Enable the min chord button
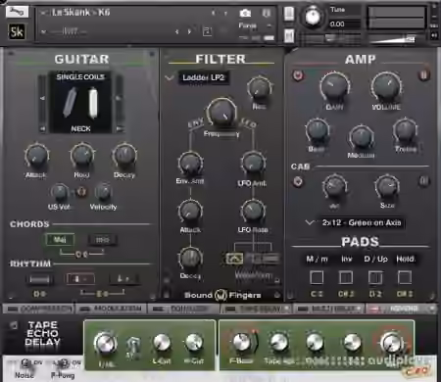441x382 pixels. [x=103, y=240]
